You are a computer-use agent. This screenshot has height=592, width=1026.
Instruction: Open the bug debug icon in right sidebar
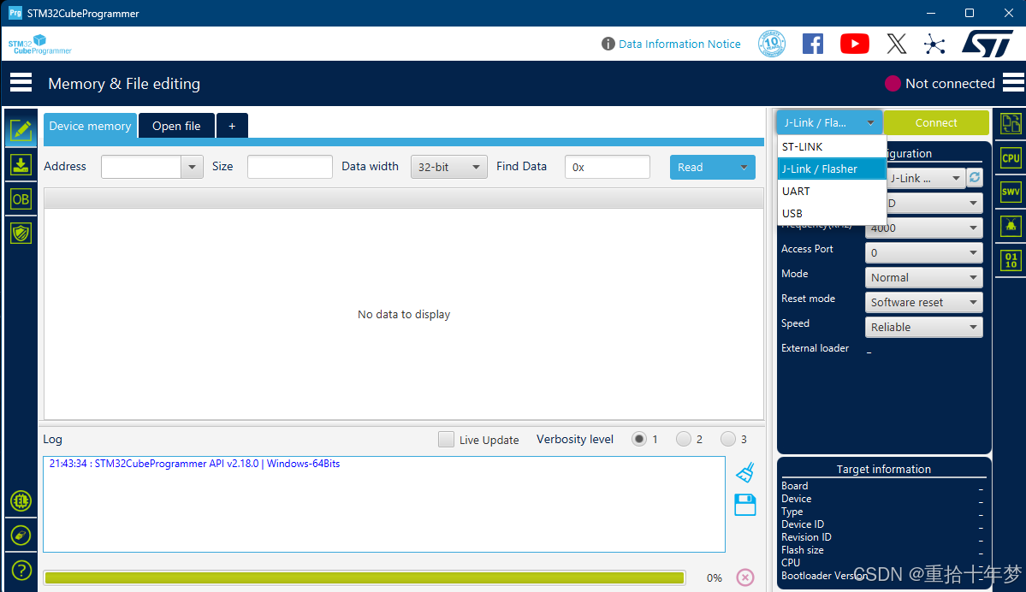click(1011, 226)
